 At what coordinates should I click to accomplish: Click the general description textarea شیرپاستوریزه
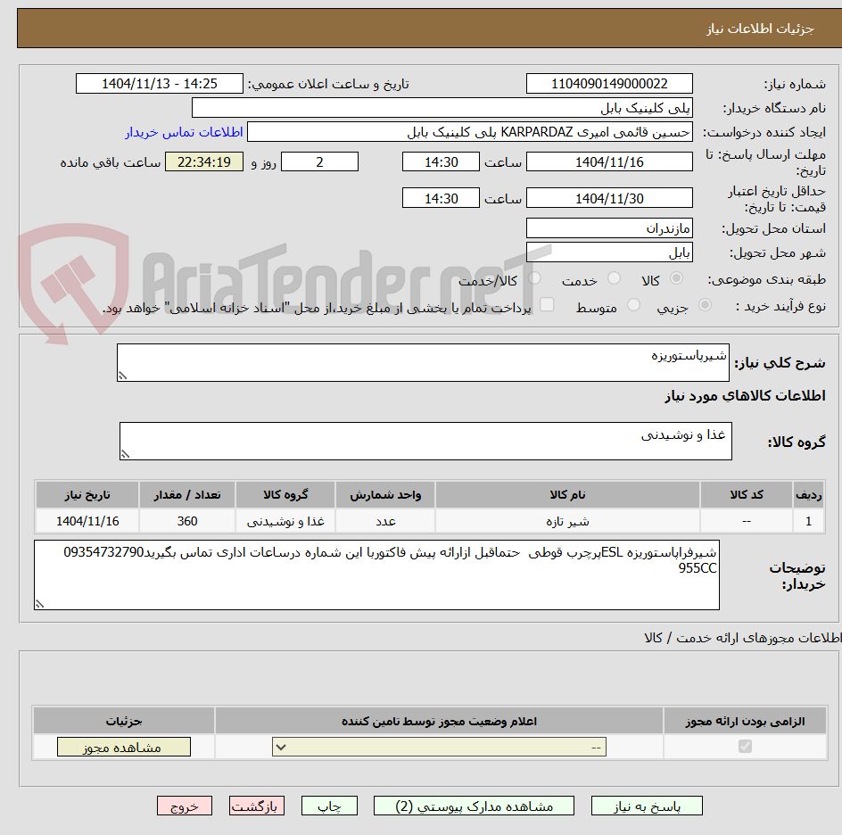click(x=423, y=363)
